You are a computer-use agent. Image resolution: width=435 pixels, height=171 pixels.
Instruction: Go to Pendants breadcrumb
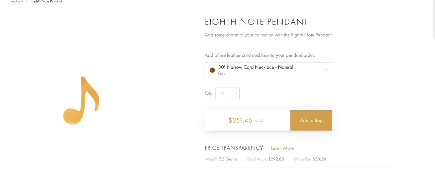tap(16, 1)
